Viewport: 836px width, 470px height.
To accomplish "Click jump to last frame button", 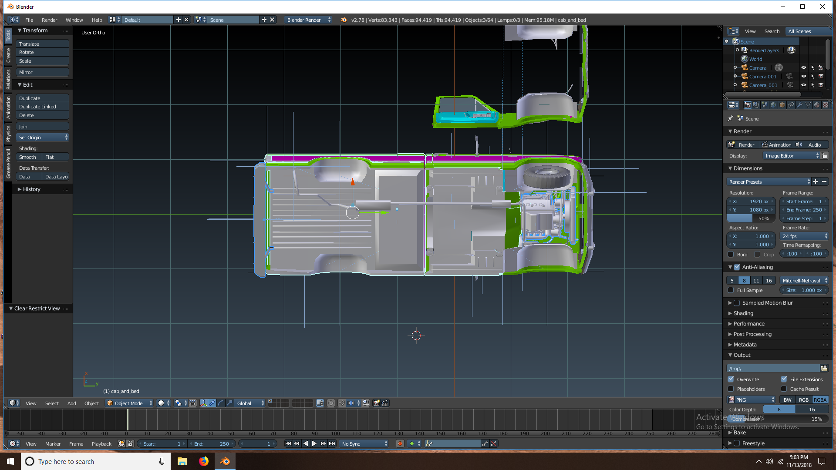I will pos(332,443).
